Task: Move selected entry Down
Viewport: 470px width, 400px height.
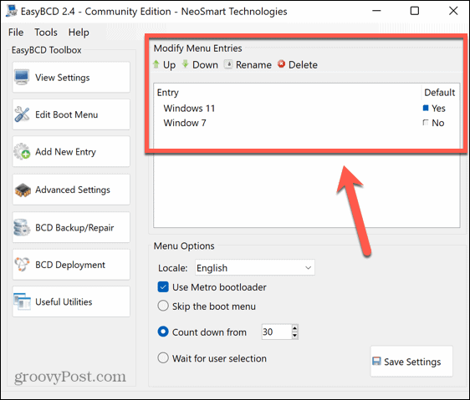Action: coord(200,64)
